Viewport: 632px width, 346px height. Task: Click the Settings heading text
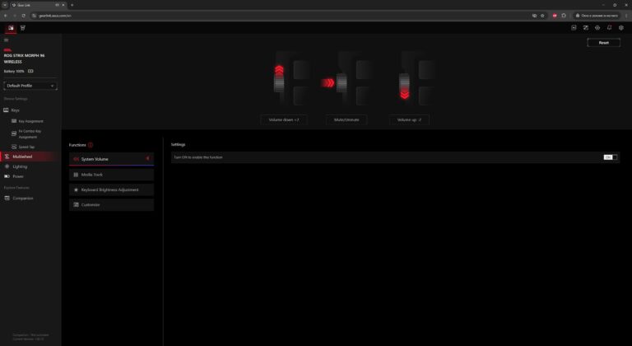[178, 144]
